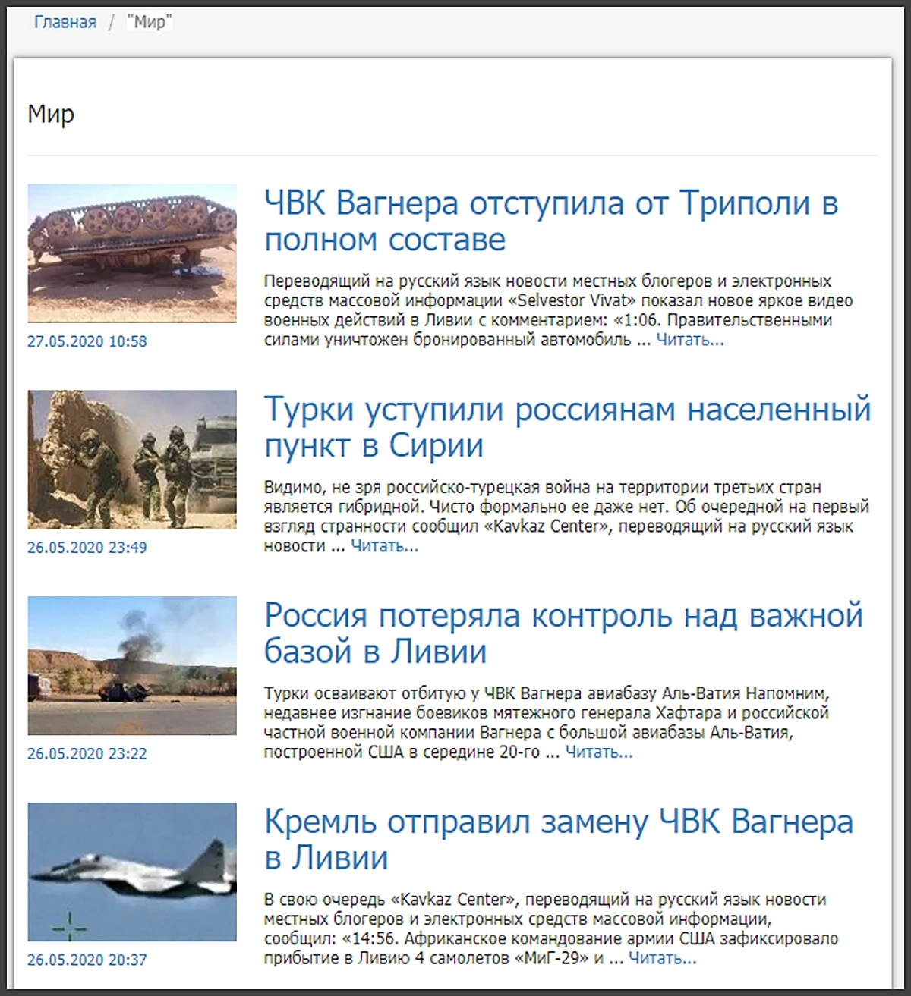Open headline Кремль отправил замену ЧВК Вагнера

(x=558, y=840)
